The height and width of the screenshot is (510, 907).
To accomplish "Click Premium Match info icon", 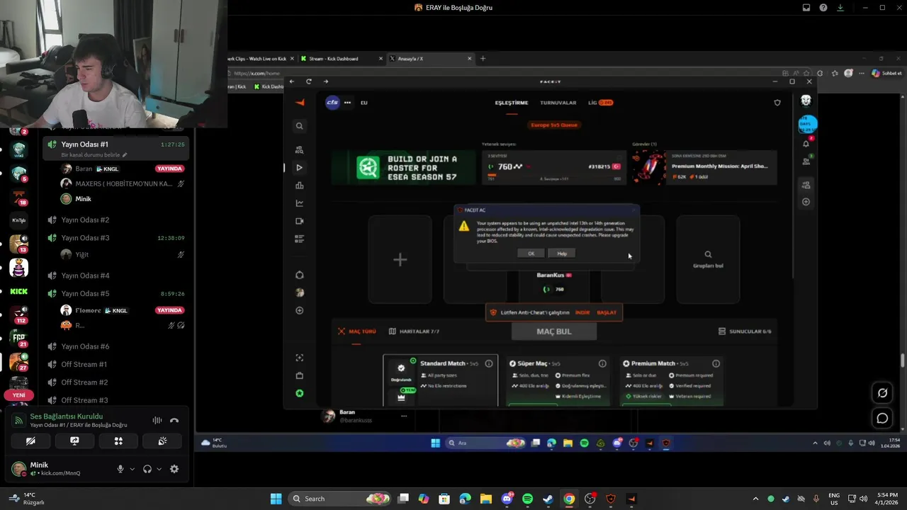I will [x=716, y=363].
